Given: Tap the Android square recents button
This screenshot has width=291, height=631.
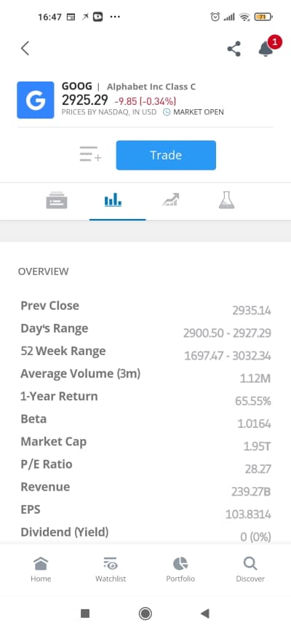Looking at the screenshot, I should click(85, 614).
